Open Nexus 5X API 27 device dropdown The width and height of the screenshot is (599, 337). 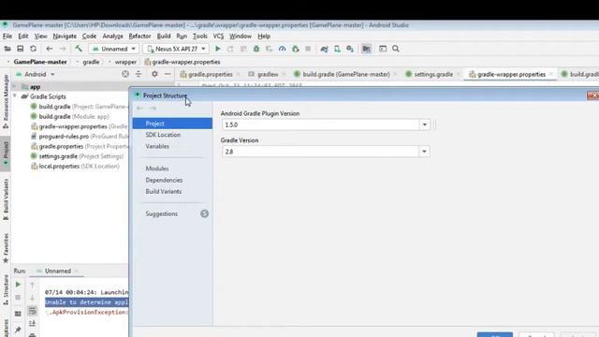click(x=176, y=49)
